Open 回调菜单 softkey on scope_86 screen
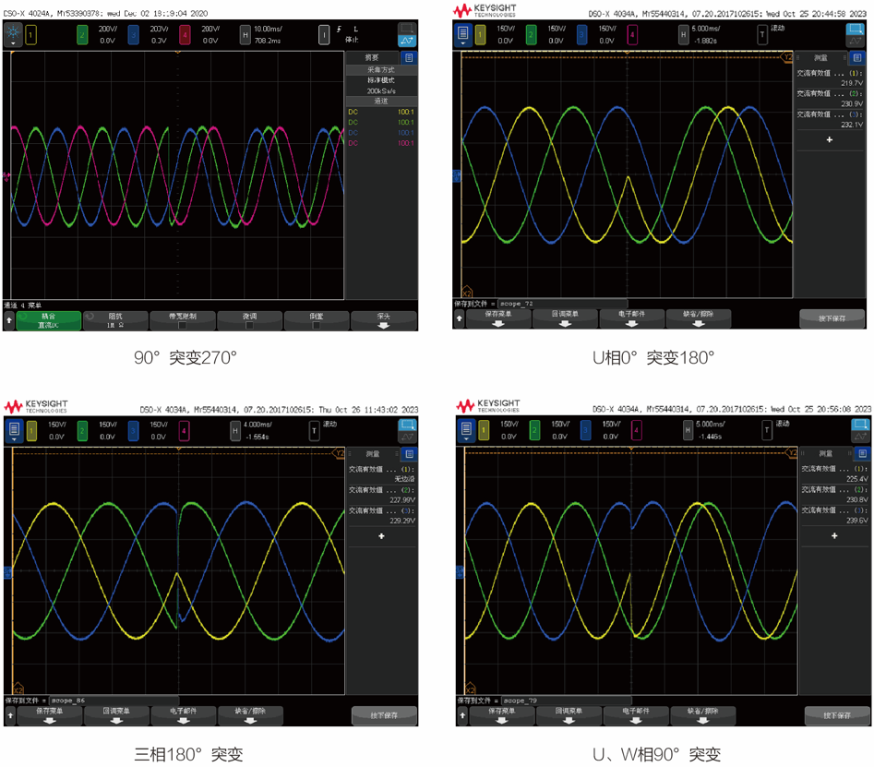Viewport: 874px width, 767px height. (x=116, y=715)
